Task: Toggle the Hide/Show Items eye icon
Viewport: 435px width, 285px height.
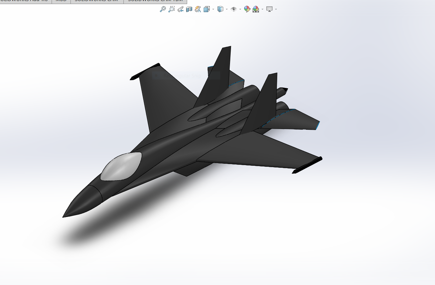Action: click(234, 9)
